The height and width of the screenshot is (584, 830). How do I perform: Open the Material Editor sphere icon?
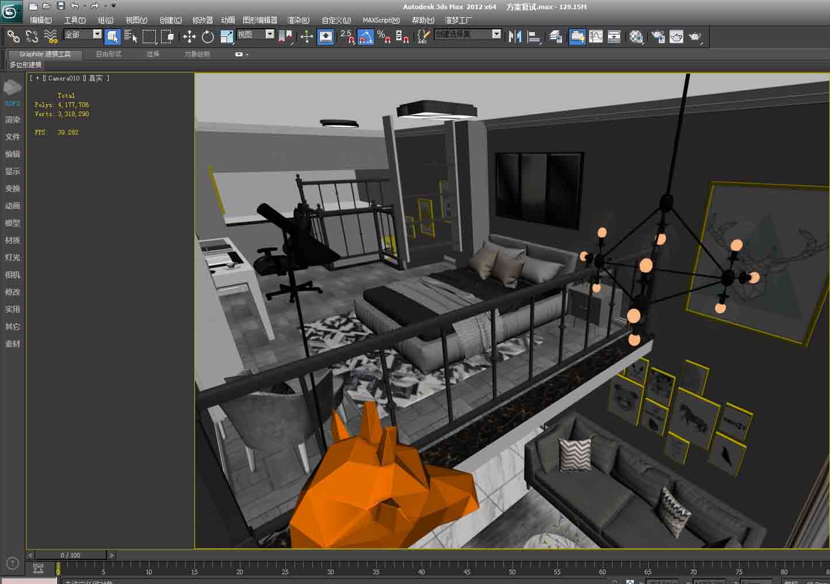click(636, 37)
